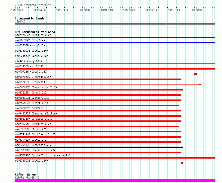Click the blue nsv1039120 variant bar
This screenshot has width=222, height=183.
[115, 43]
